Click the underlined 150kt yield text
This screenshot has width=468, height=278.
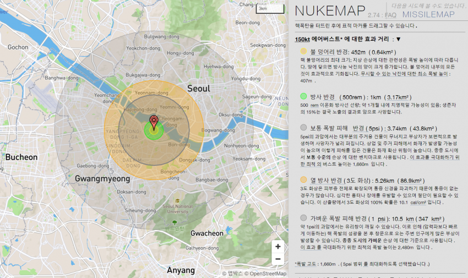(302, 40)
